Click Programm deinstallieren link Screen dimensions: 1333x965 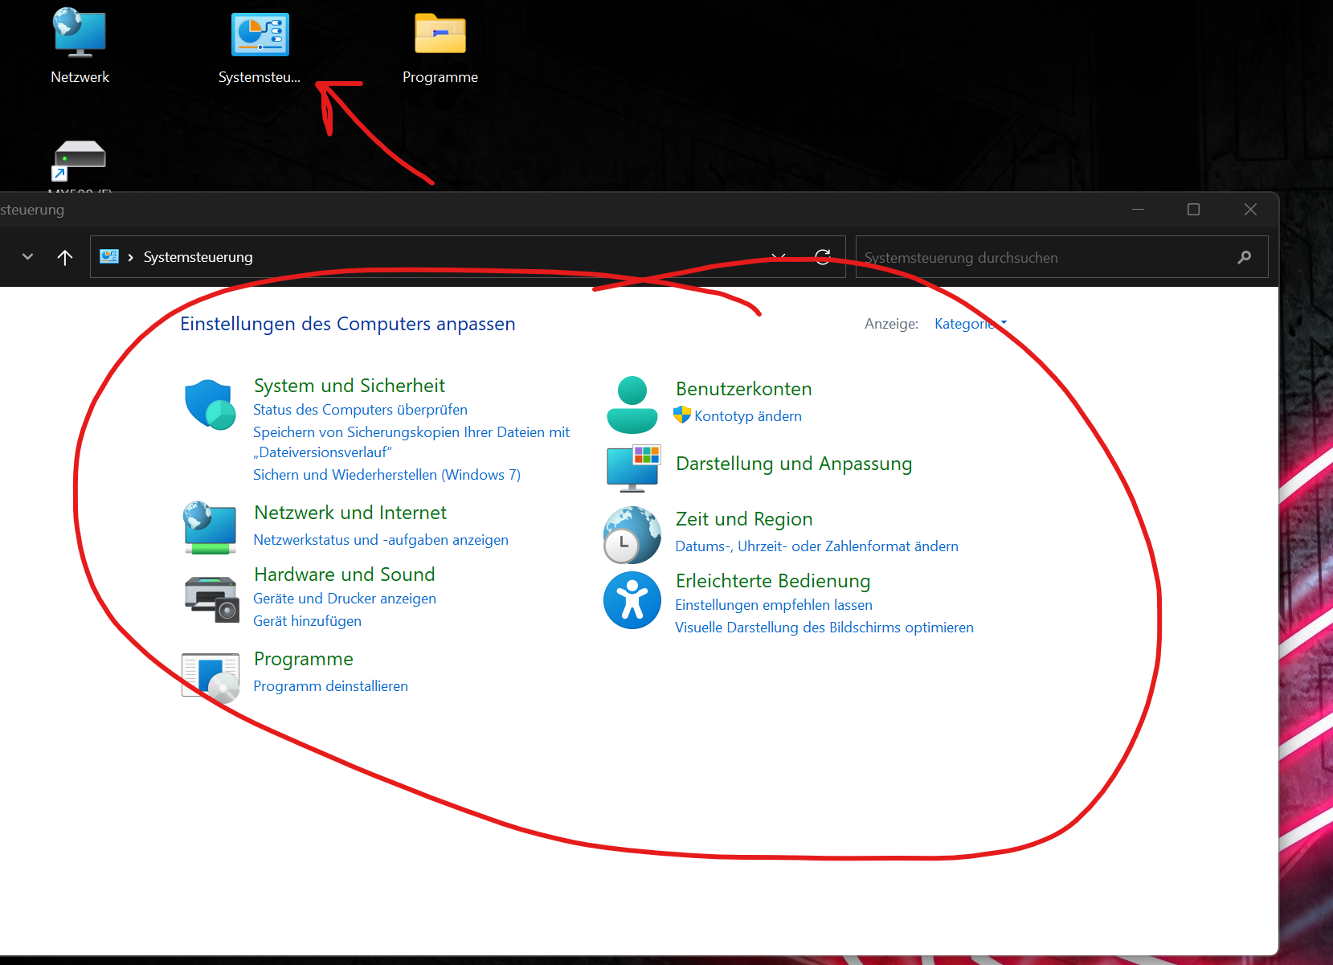[330, 686]
